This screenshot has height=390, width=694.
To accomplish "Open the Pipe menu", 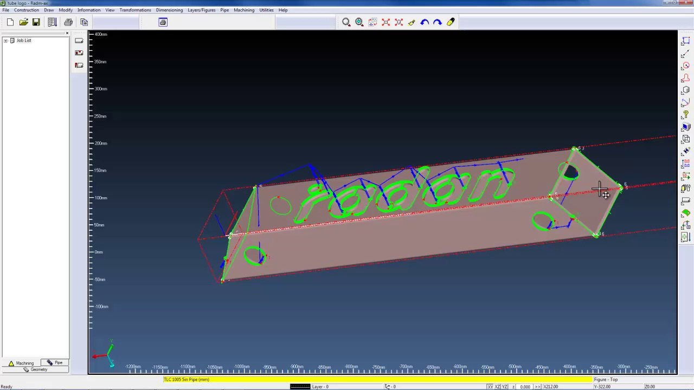I will (x=224, y=10).
